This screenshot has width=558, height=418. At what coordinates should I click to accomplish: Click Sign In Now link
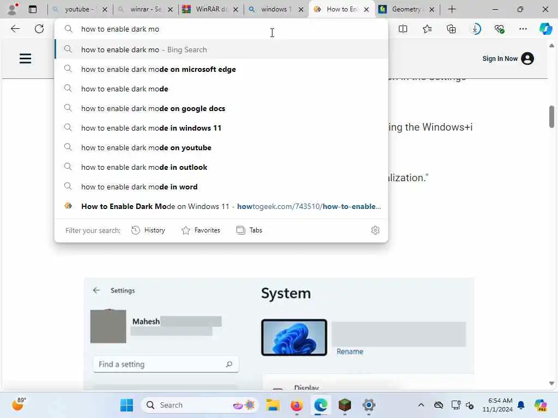pyautogui.click(x=500, y=59)
